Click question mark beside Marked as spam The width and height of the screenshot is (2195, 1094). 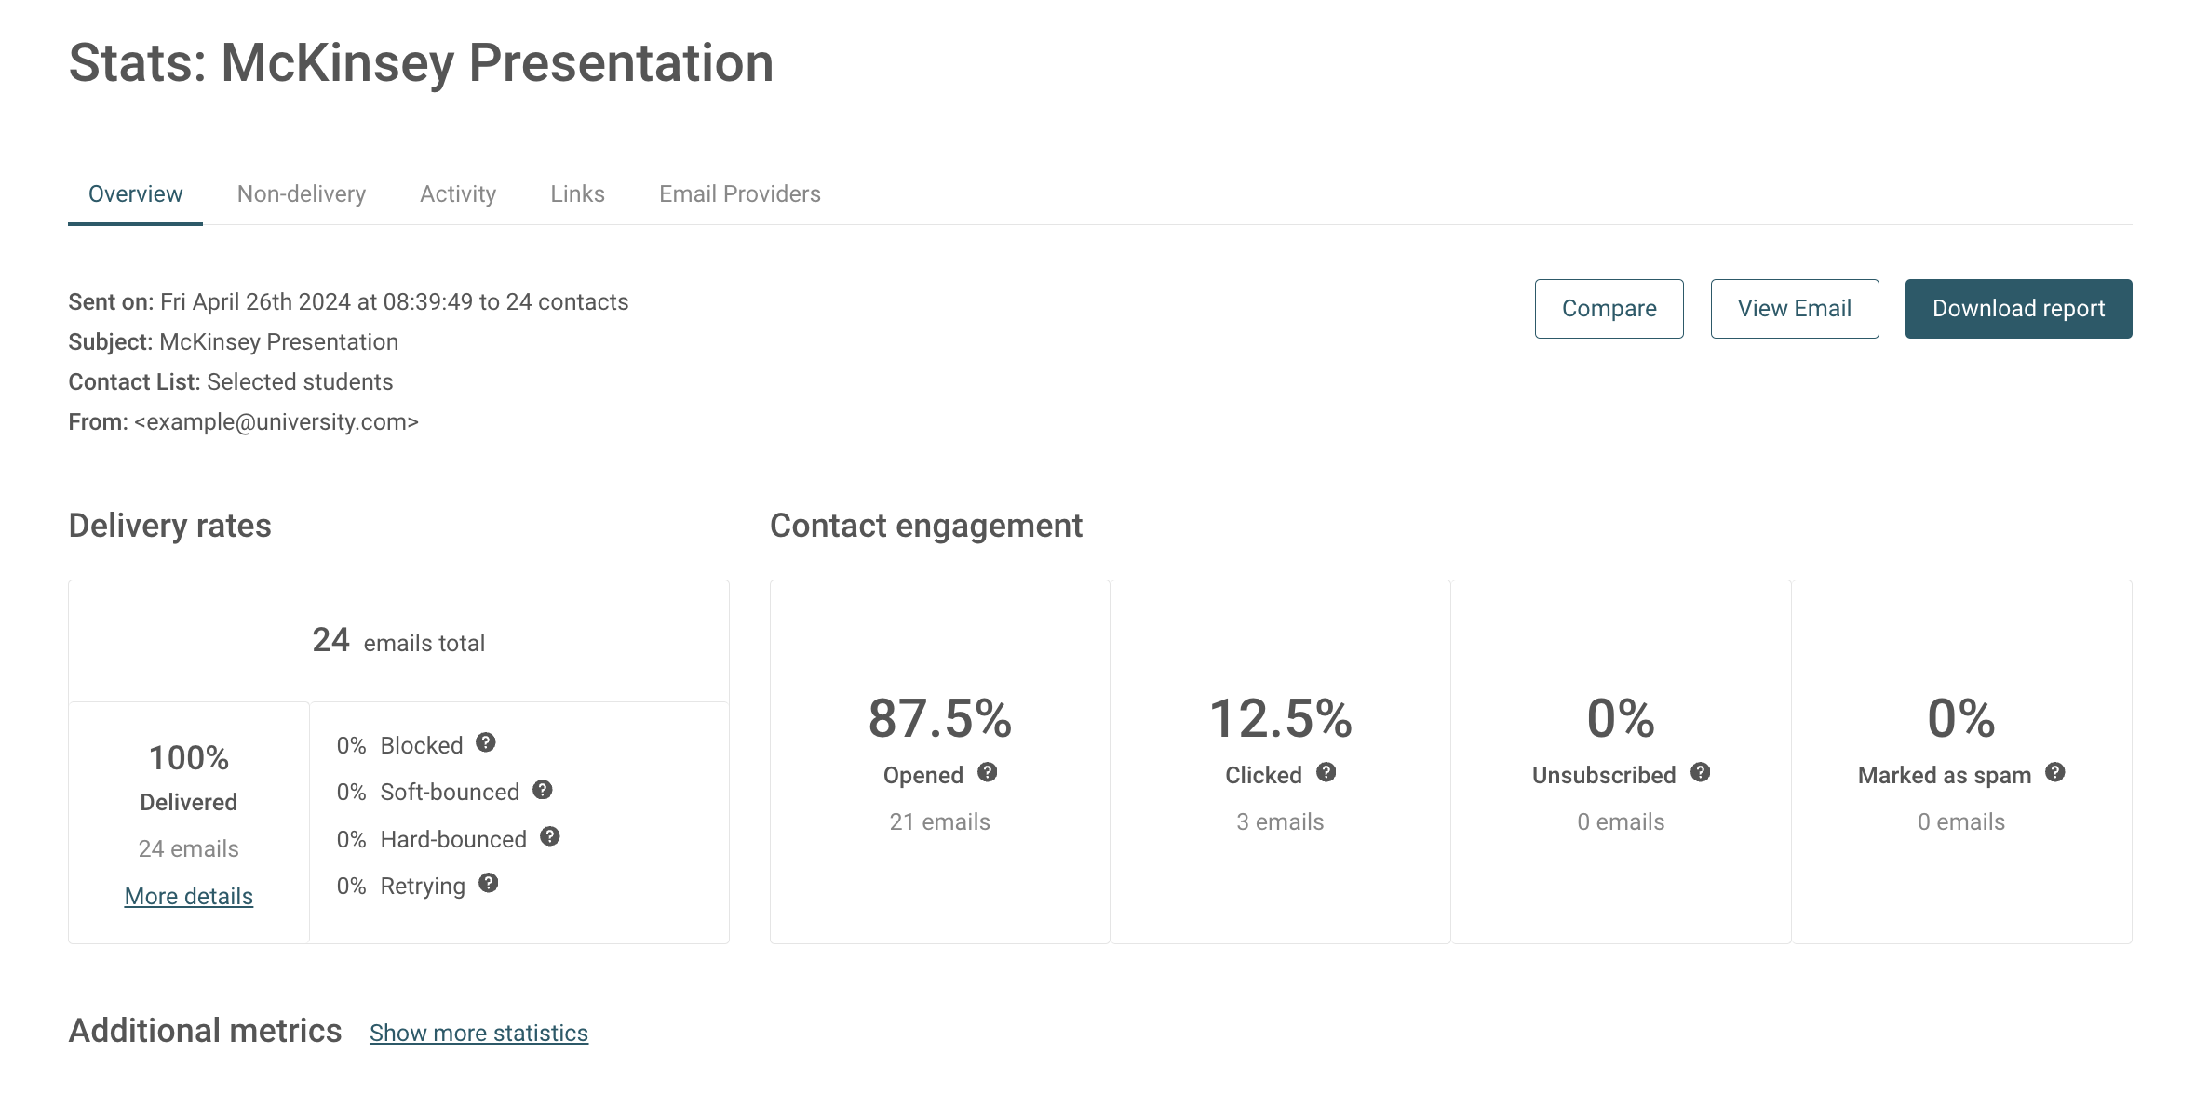[2055, 772]
